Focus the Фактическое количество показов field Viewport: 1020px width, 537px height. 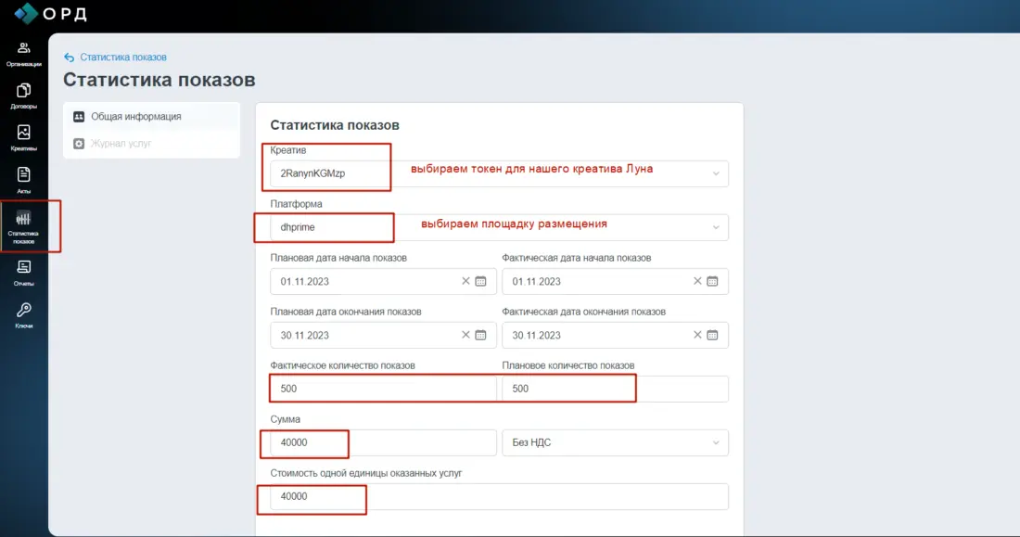[383, 389]
